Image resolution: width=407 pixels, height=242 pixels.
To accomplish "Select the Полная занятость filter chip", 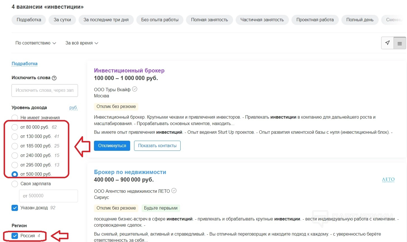I will click(209, 20).
